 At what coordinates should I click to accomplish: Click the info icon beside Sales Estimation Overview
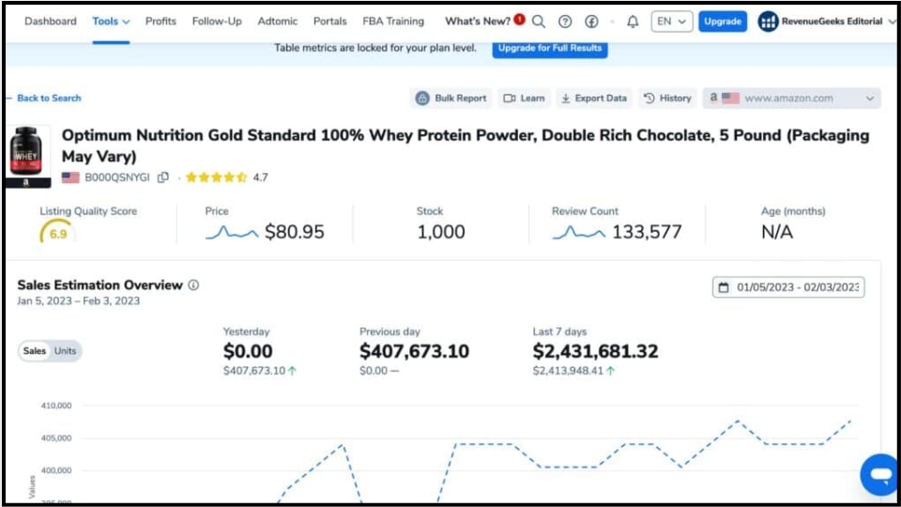[x=193, y=285]
